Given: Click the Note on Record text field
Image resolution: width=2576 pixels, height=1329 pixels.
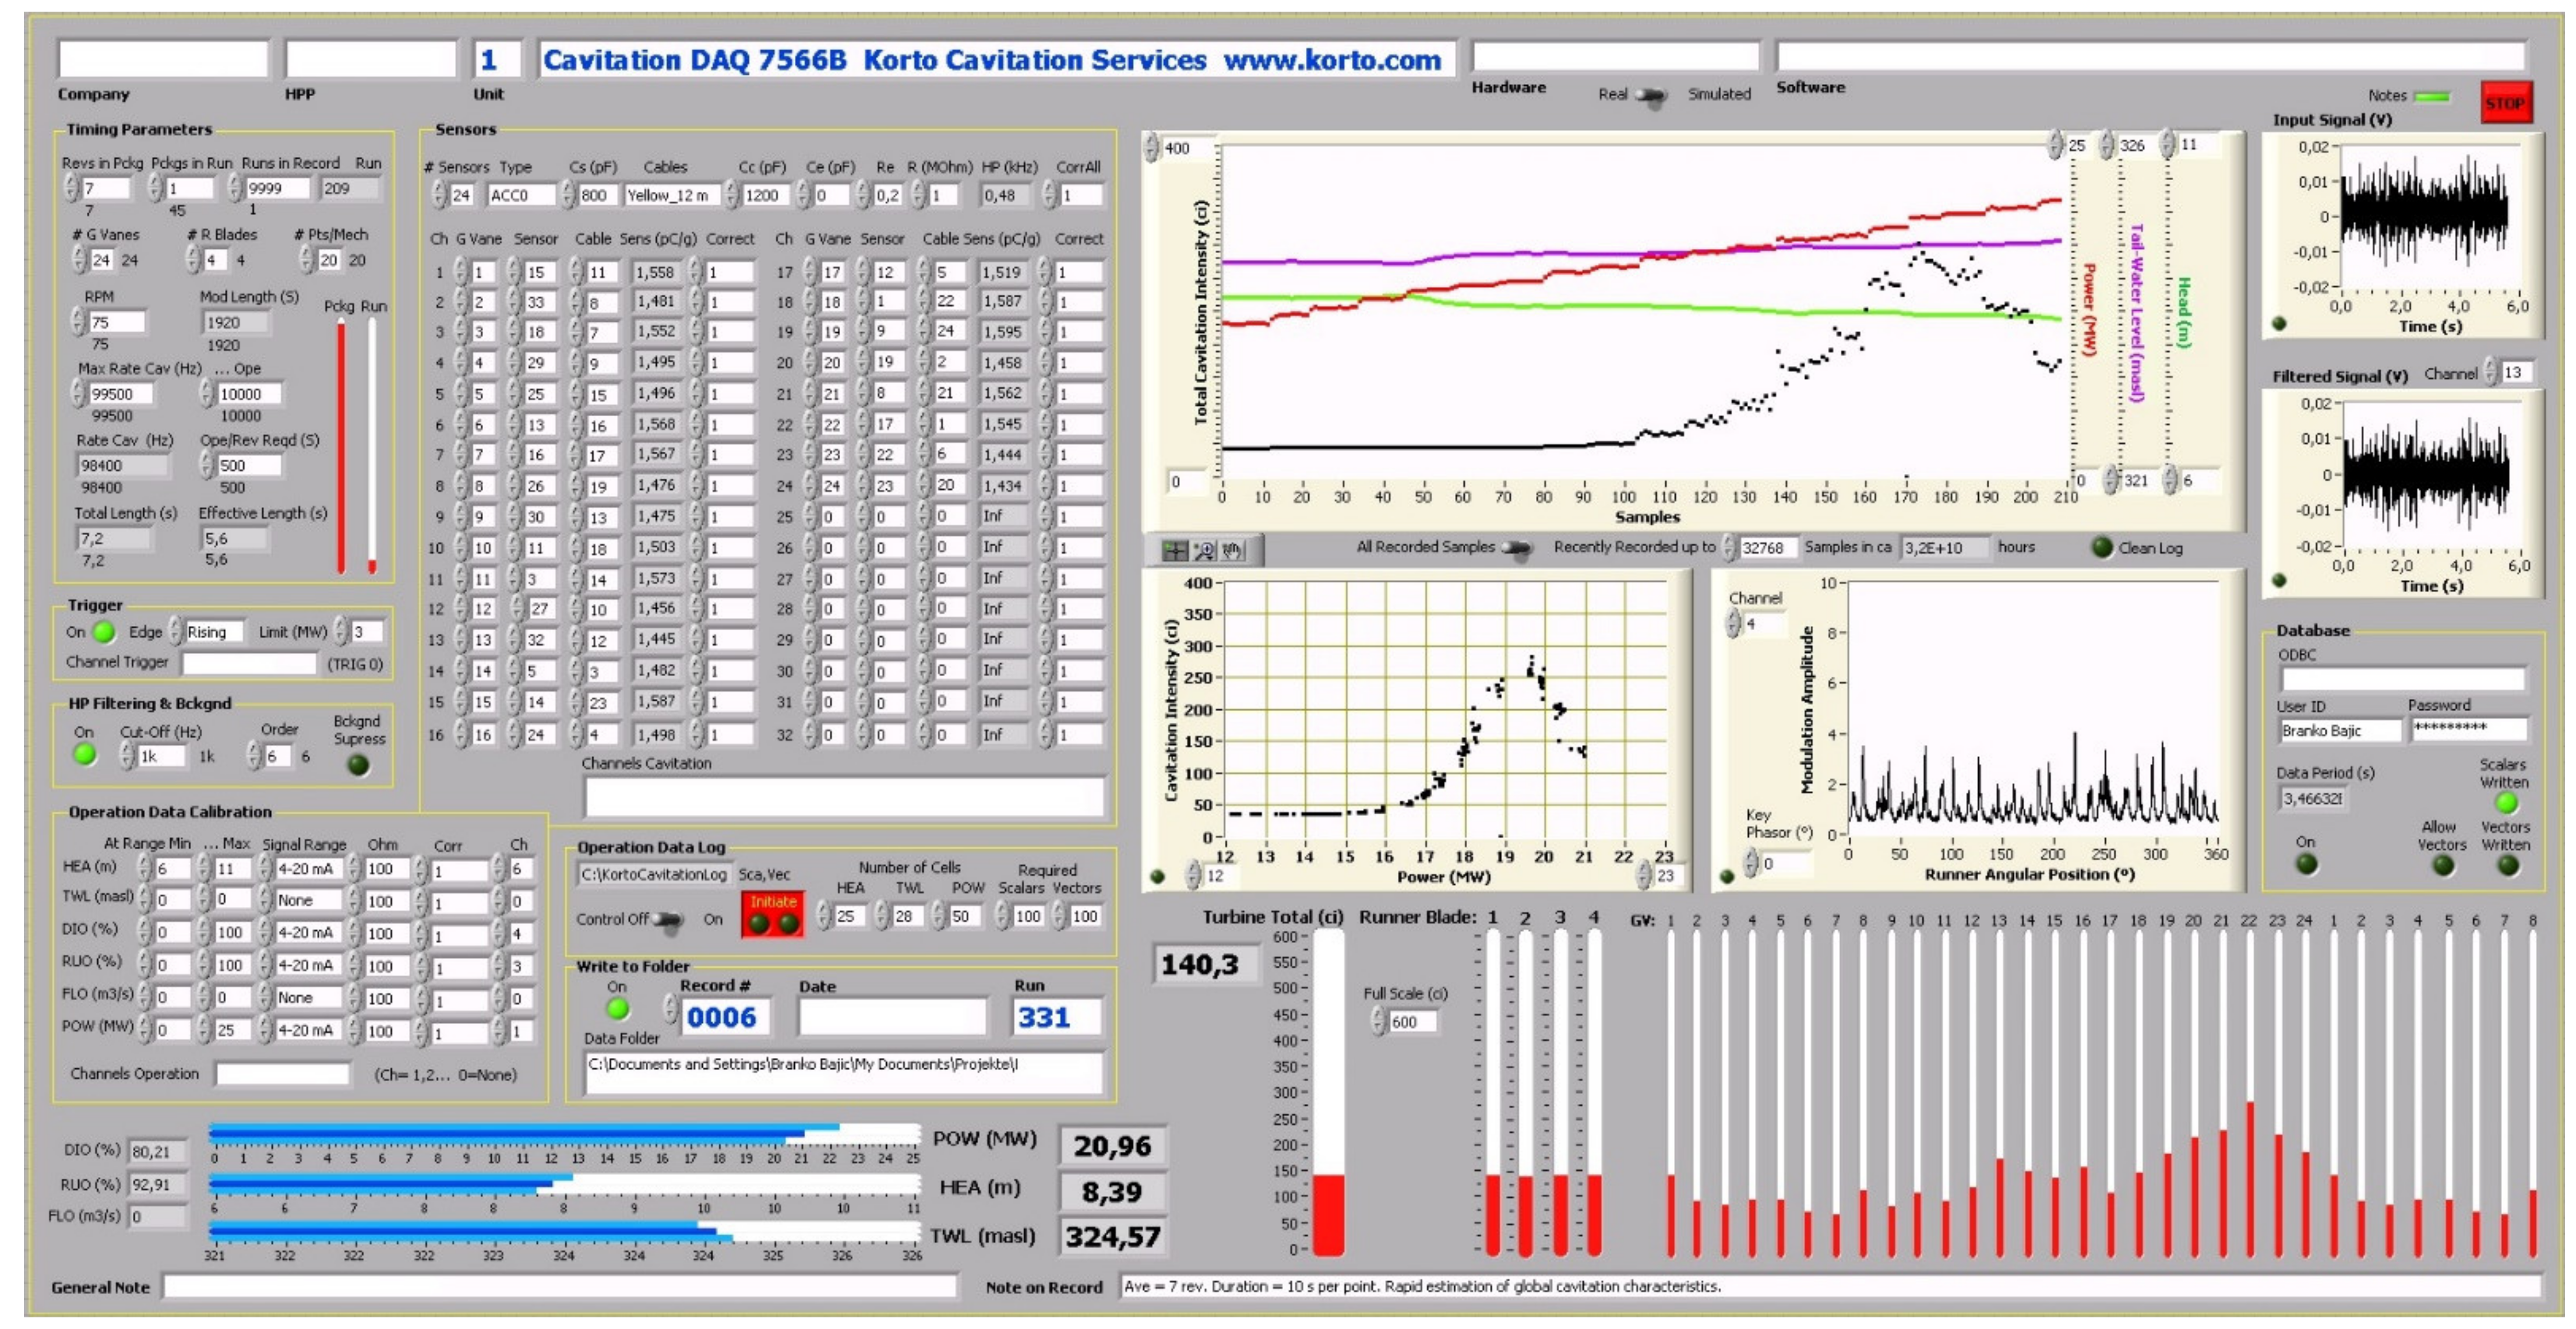Looking at the screenshot, I should 1830,1287.
